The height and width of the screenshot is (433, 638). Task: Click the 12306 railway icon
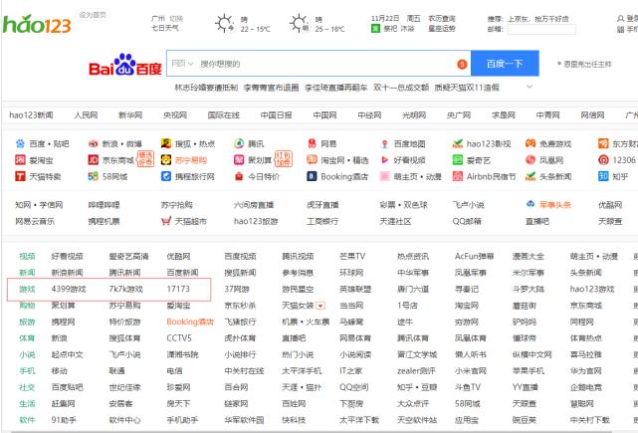point(603,160)
